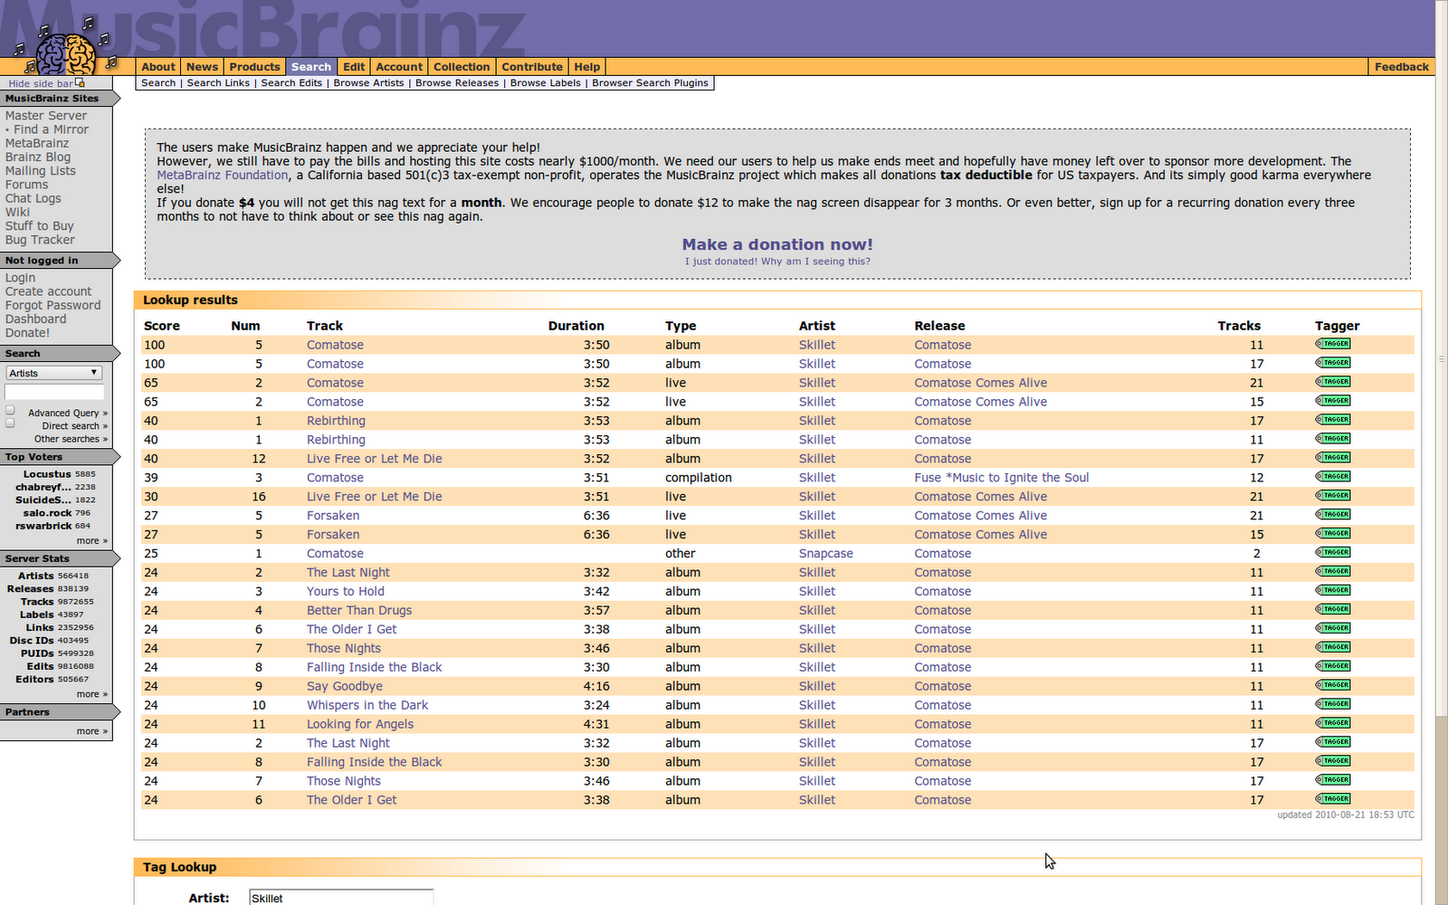Open the Account menu
The image size is (1448, 905).
click(x=399, y=67)
